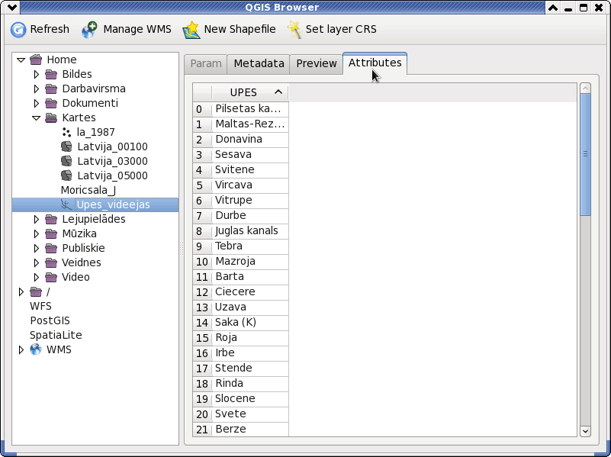Viewport: 611px width, 457px height.
Task: Select the WFS tree item
Action: pos(40,306)
